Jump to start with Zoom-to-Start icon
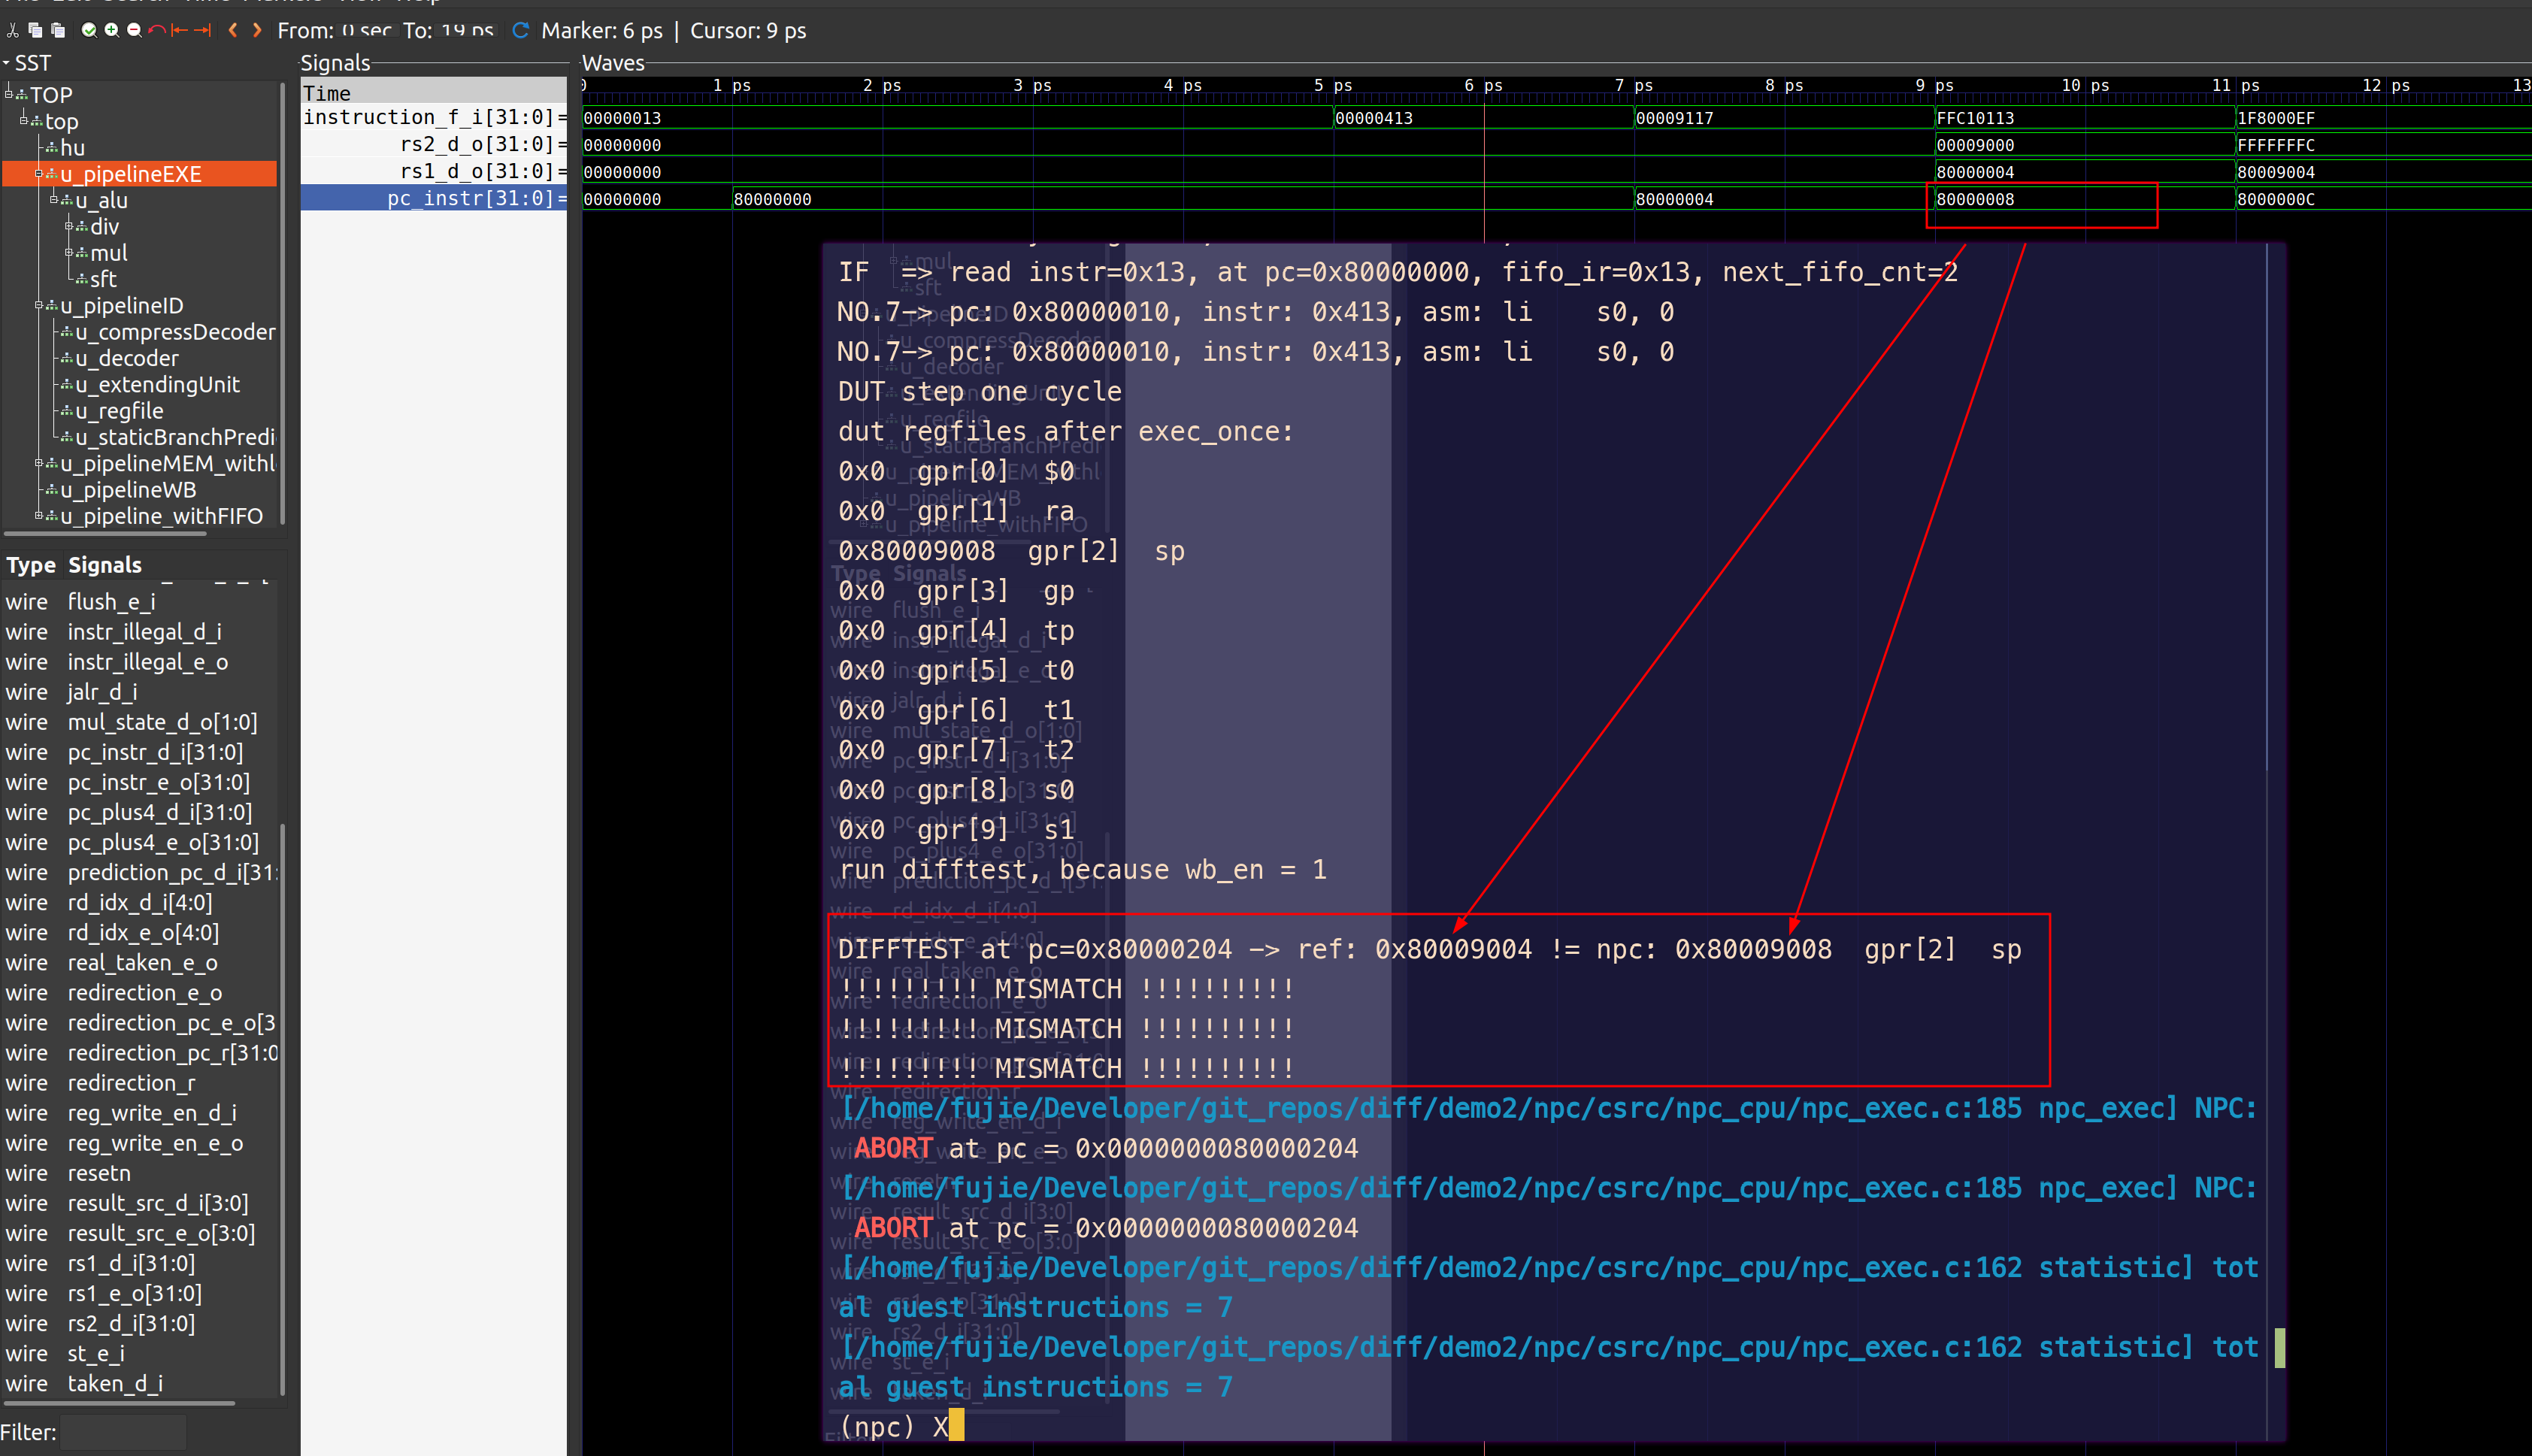The width and height of the screenshot is (2532, 1456). tap(179, 30)
